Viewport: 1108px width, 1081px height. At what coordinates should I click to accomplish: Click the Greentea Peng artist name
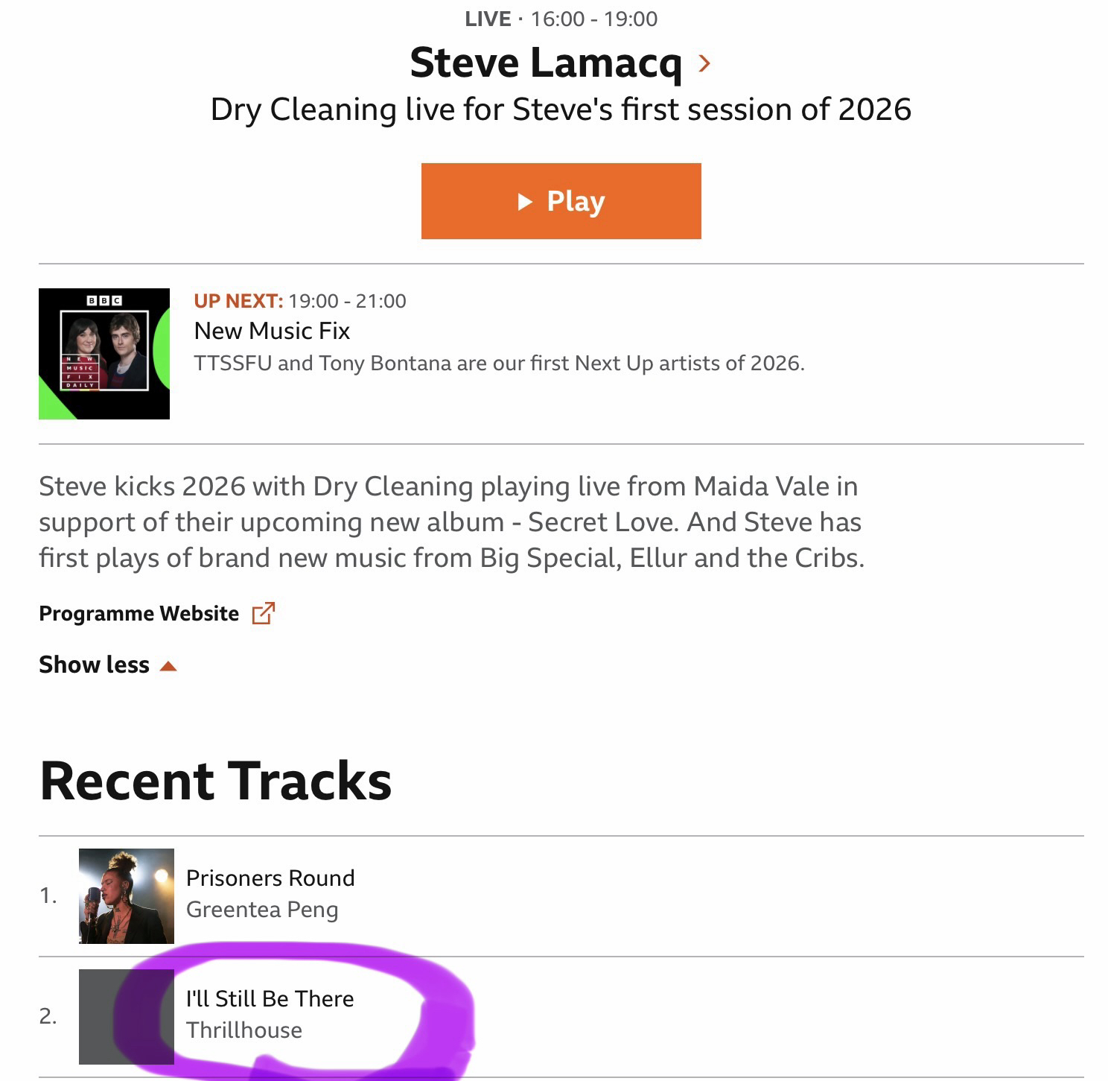(262, 910)
